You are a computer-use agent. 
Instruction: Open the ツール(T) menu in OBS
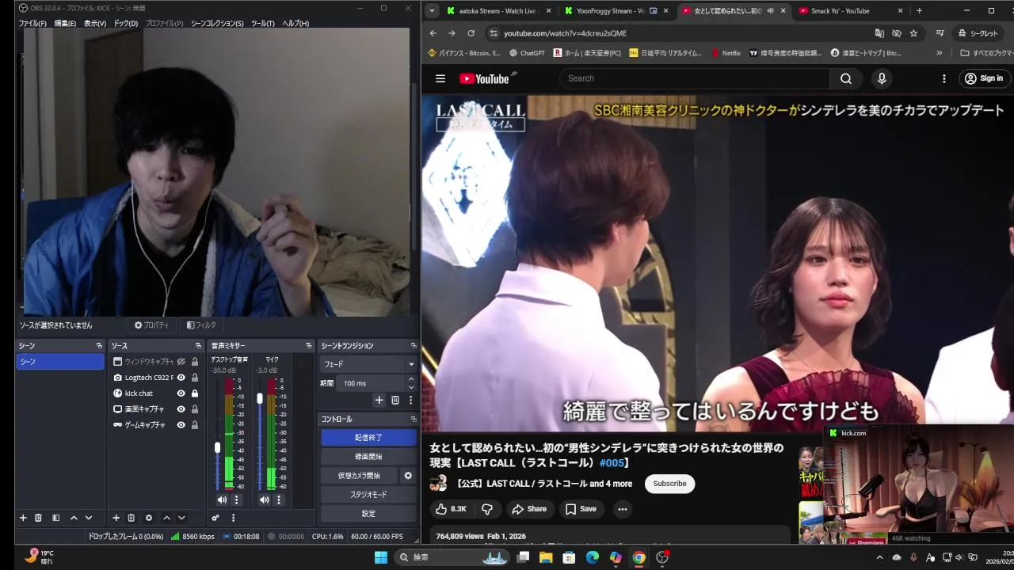[x=262, y=24]
